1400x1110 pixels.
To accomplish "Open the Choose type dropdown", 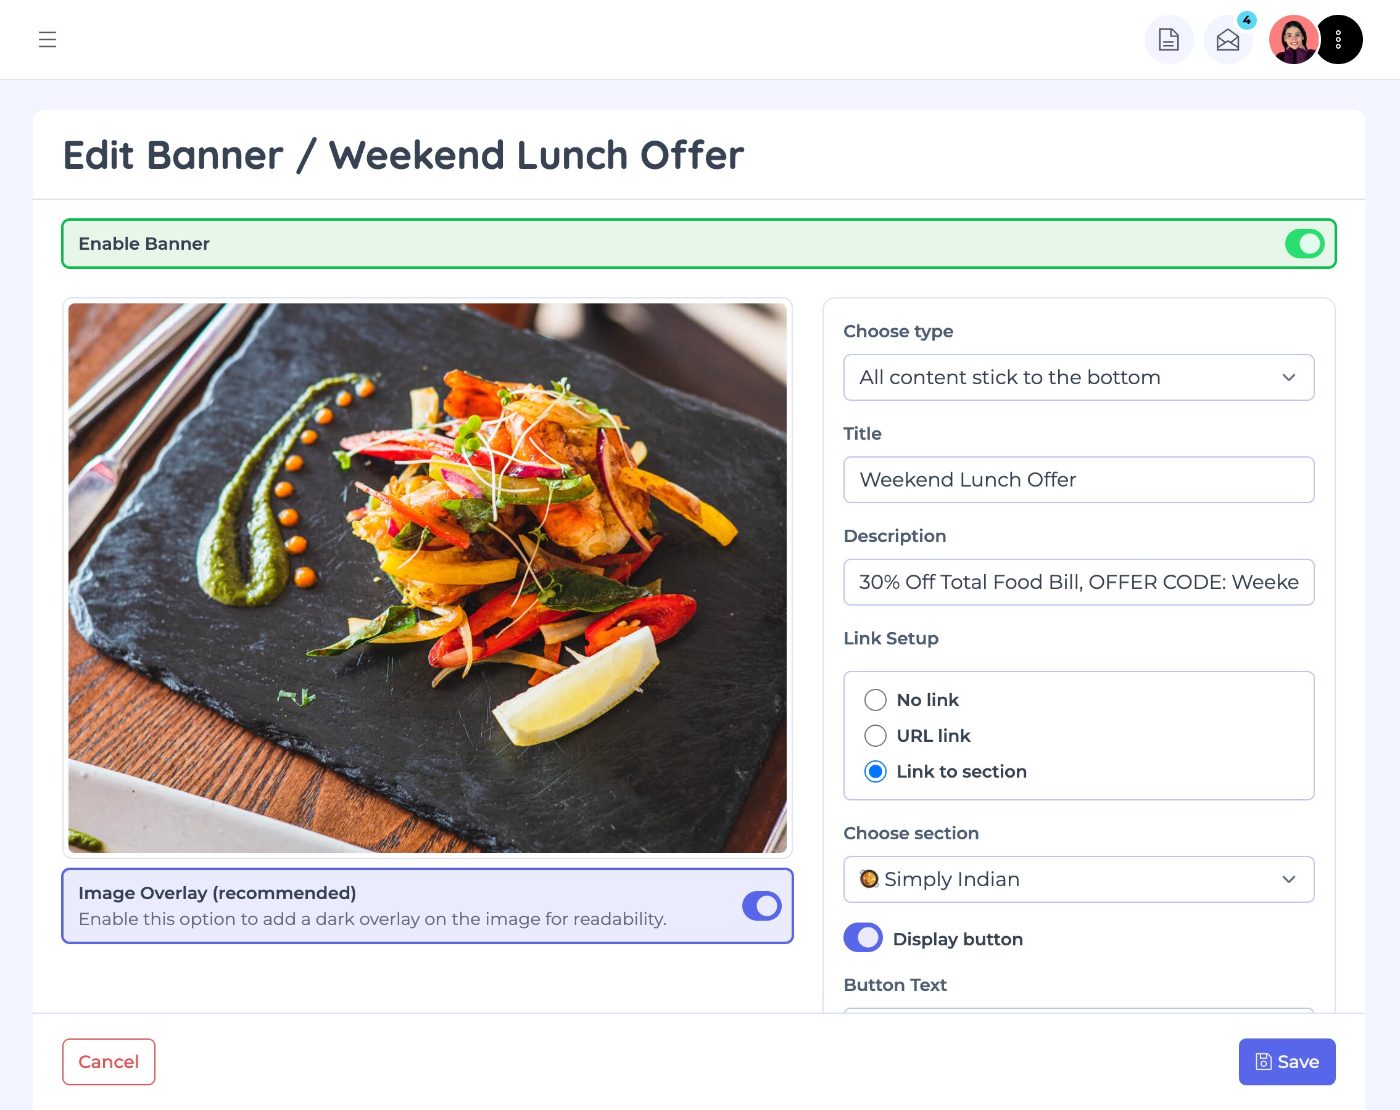I will pyautogui.click(x=1079, y=377).
